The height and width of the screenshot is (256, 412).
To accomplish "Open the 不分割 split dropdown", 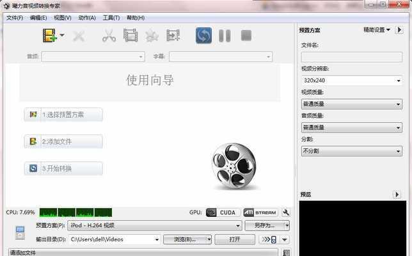I will pos(352,151).
